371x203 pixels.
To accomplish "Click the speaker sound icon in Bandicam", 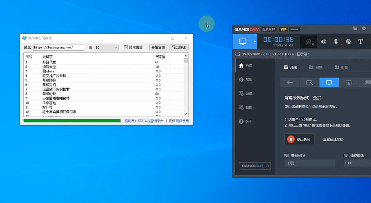I will click(x=324, y=42).
